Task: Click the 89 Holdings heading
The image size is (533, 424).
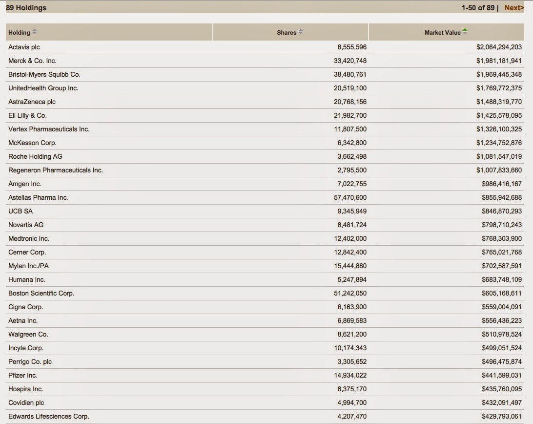Action: coord(26,8)
